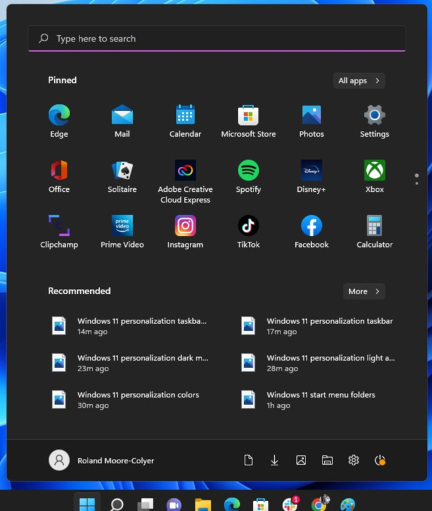Open file 'Windows 11 personalization taskba...' from 14m ago

point(130,326)
